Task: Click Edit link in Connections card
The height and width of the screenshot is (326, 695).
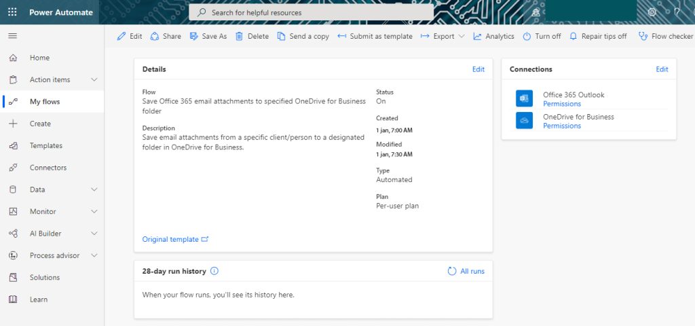Action: [x=662, y=69]
